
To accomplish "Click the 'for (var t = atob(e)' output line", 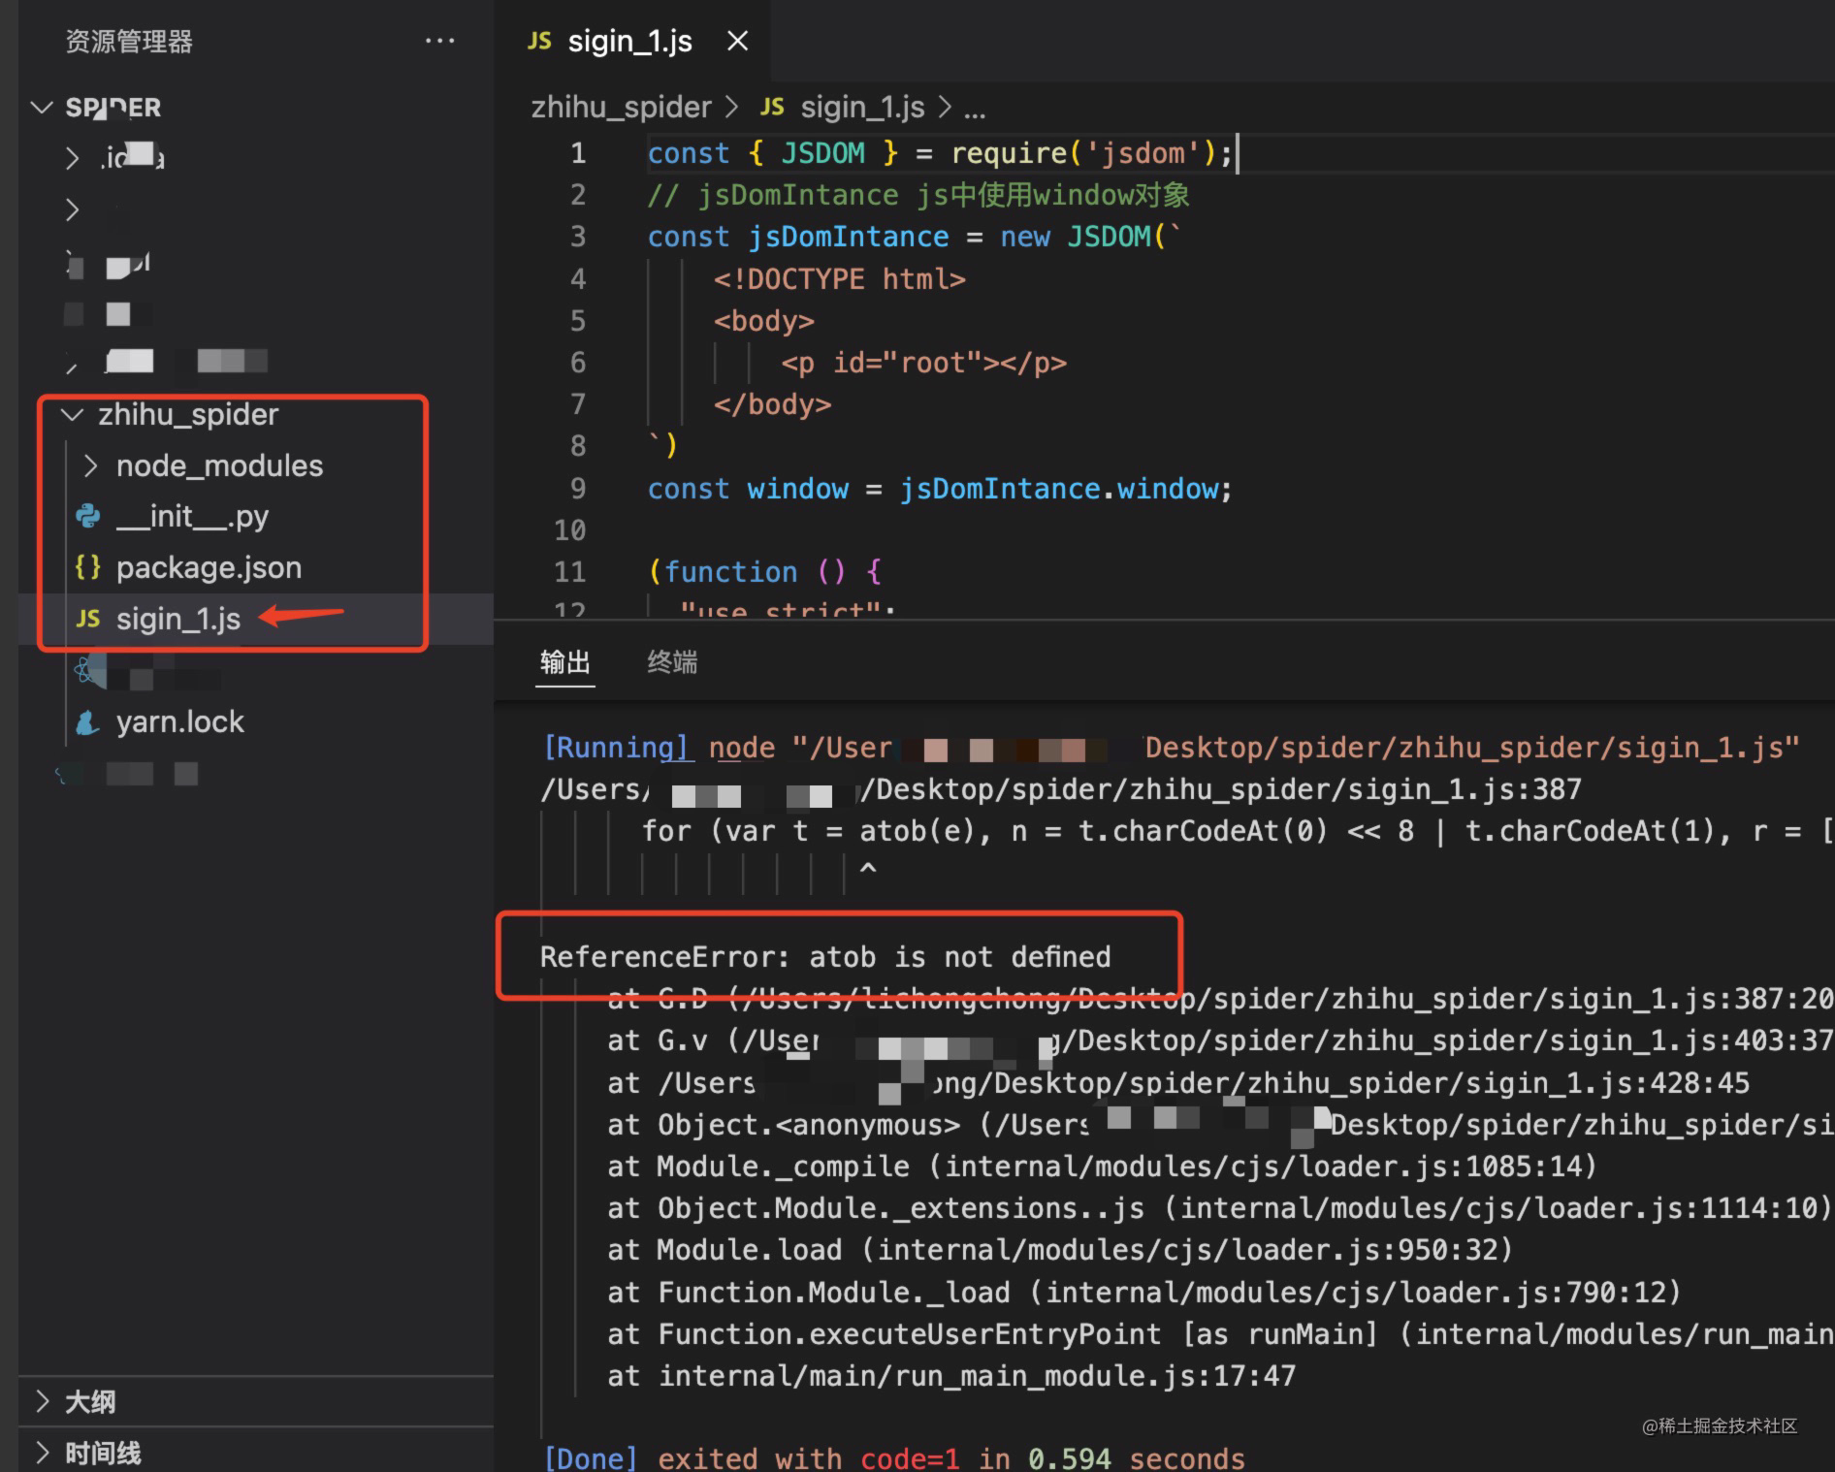I will tap(1237, 831).
